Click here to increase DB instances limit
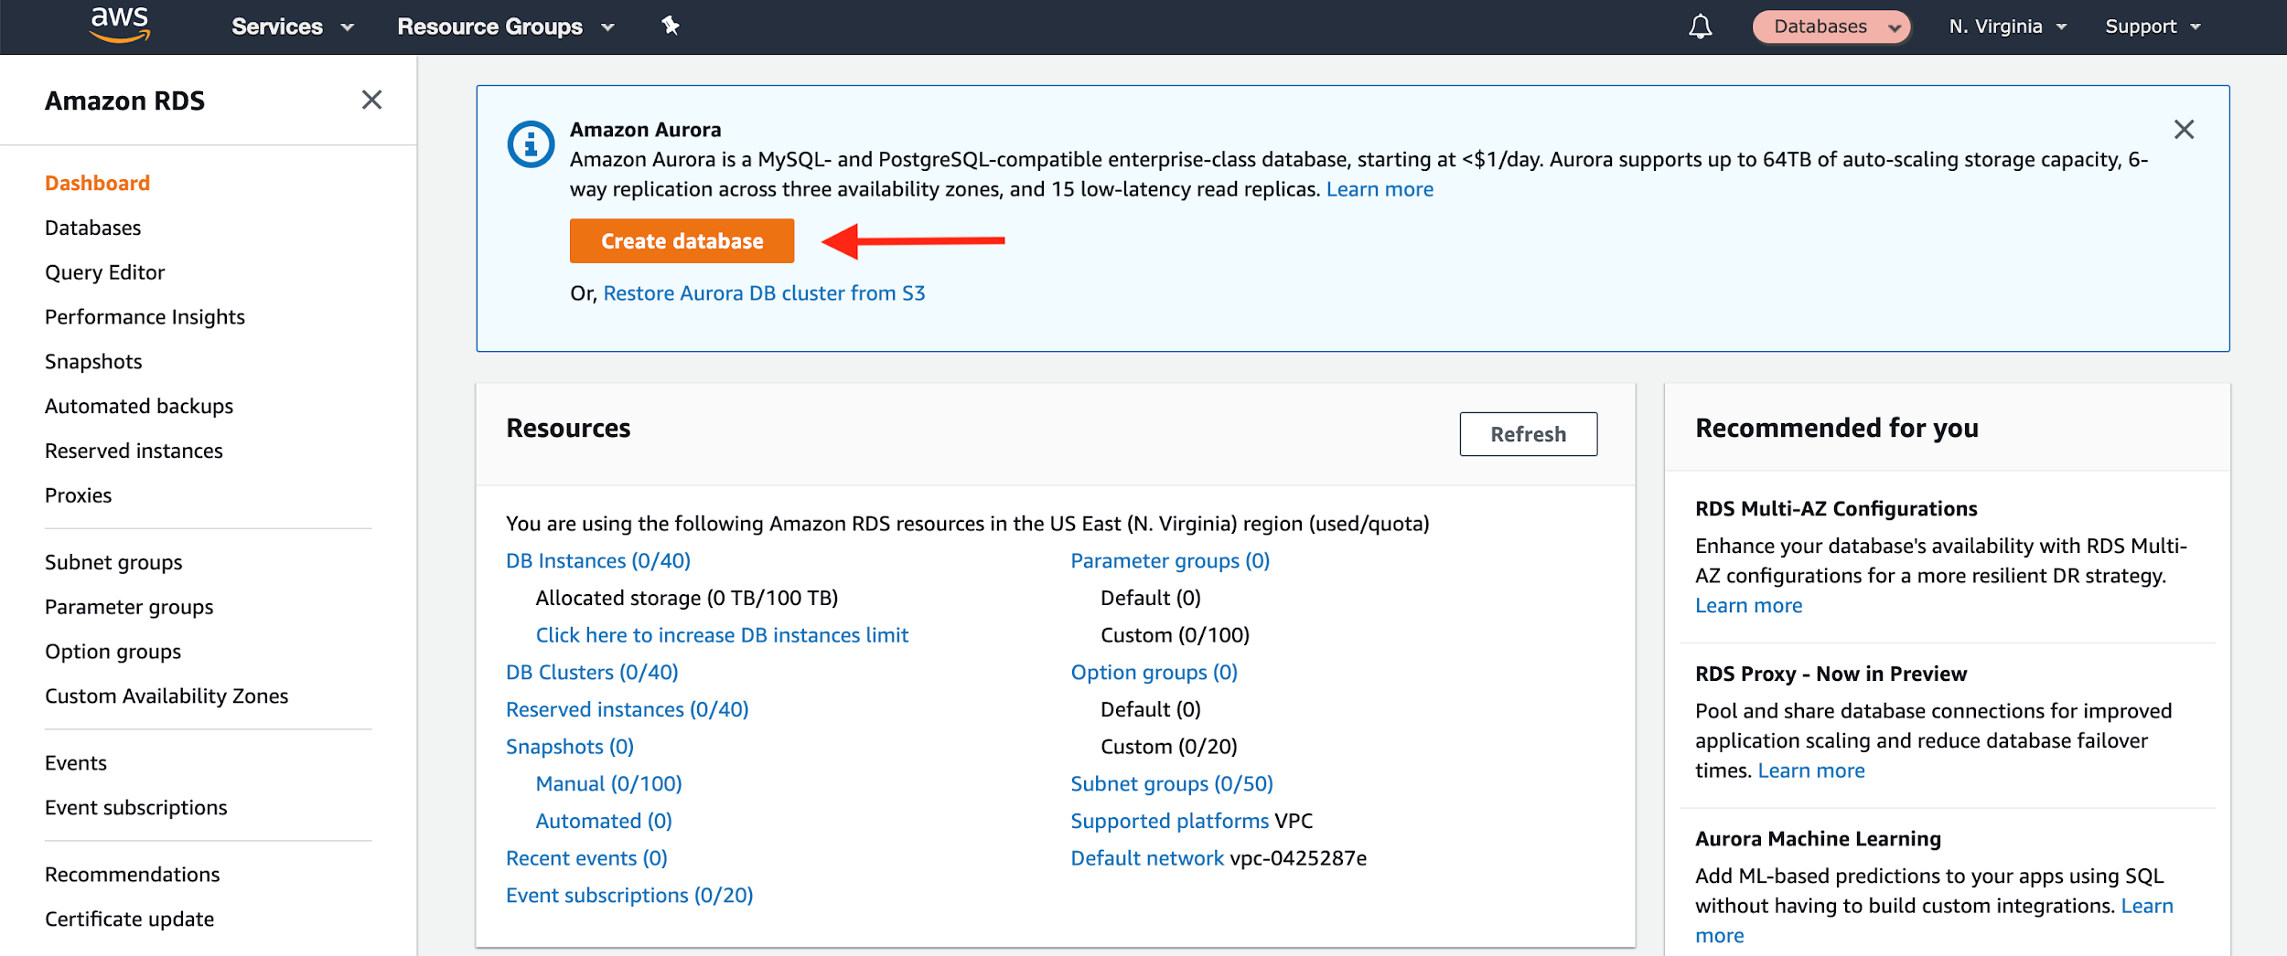The height and width of the screenshot is (956, 2287). [722, 634]
